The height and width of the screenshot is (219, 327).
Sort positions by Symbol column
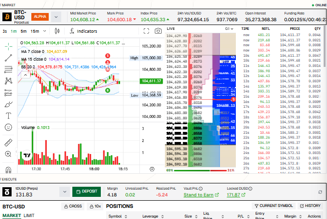click(118, 216)
